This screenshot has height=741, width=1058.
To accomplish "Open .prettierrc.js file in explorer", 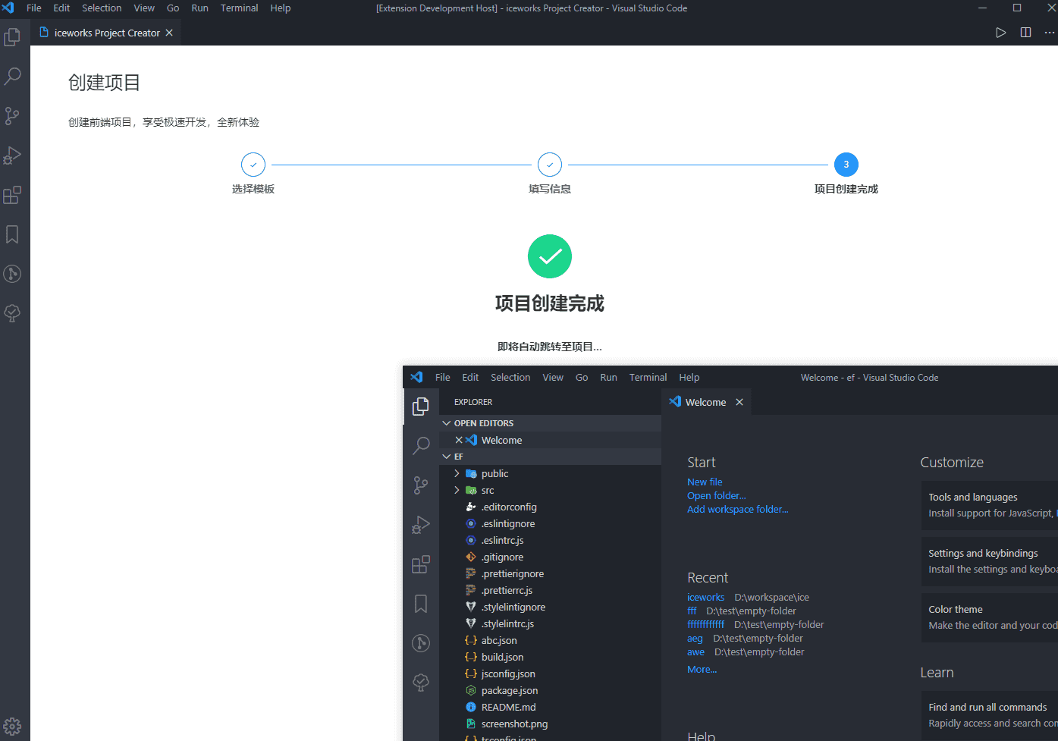I will (x=550, y=590).
